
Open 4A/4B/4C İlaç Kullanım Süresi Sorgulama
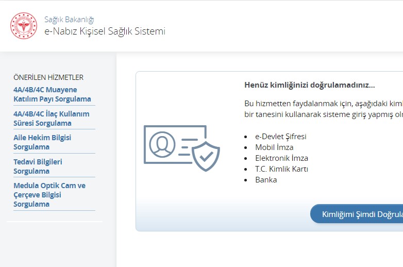[52, 119]
